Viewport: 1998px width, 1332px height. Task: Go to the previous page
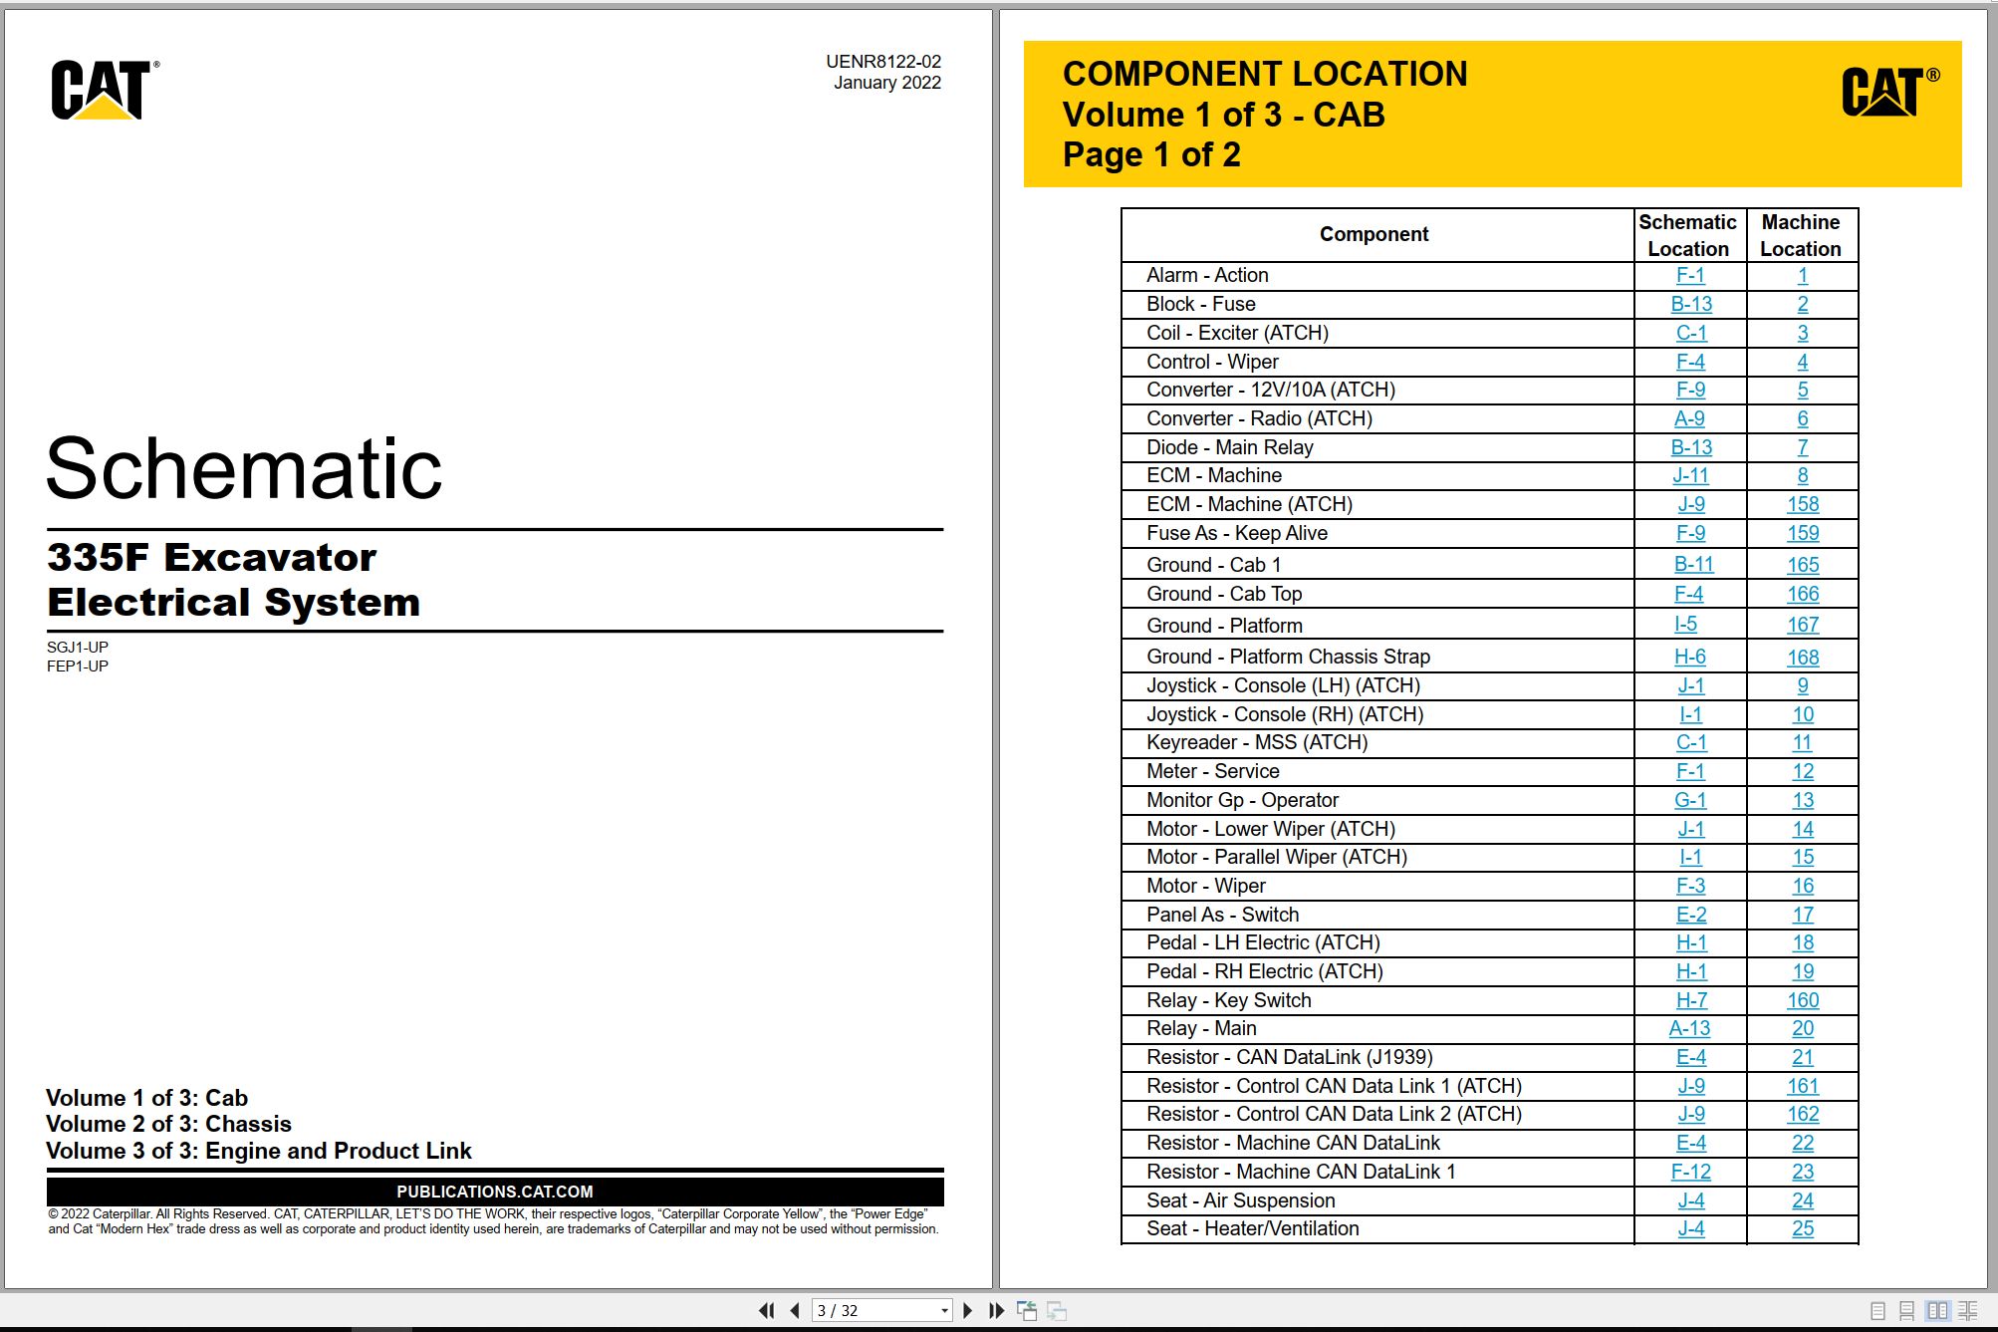pos(795,1310)
